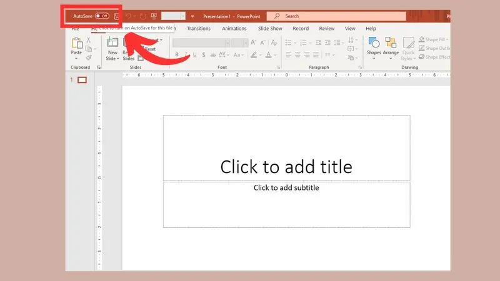Screen dimensions: 500x281
Task: Apply the font color A
Action: tap(269, 55)
